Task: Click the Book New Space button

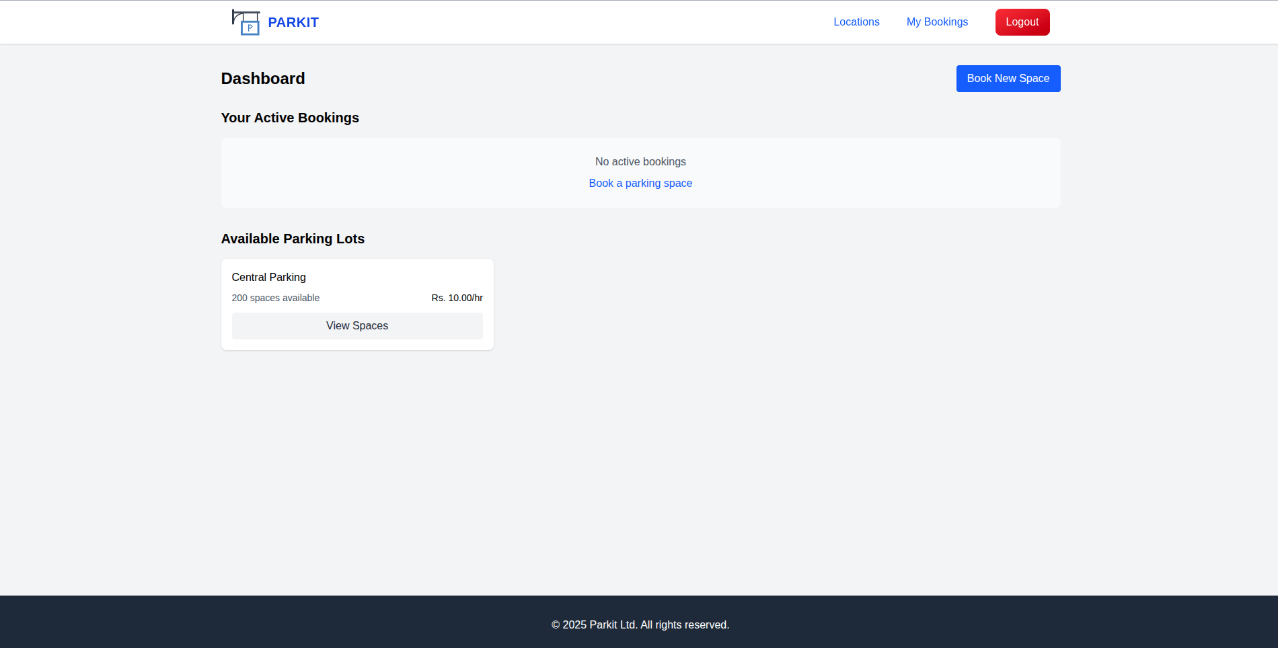Action: [1008, 79]
